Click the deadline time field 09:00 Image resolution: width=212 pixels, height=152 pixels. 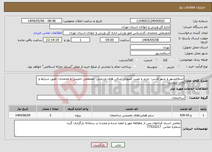(109, 40)
